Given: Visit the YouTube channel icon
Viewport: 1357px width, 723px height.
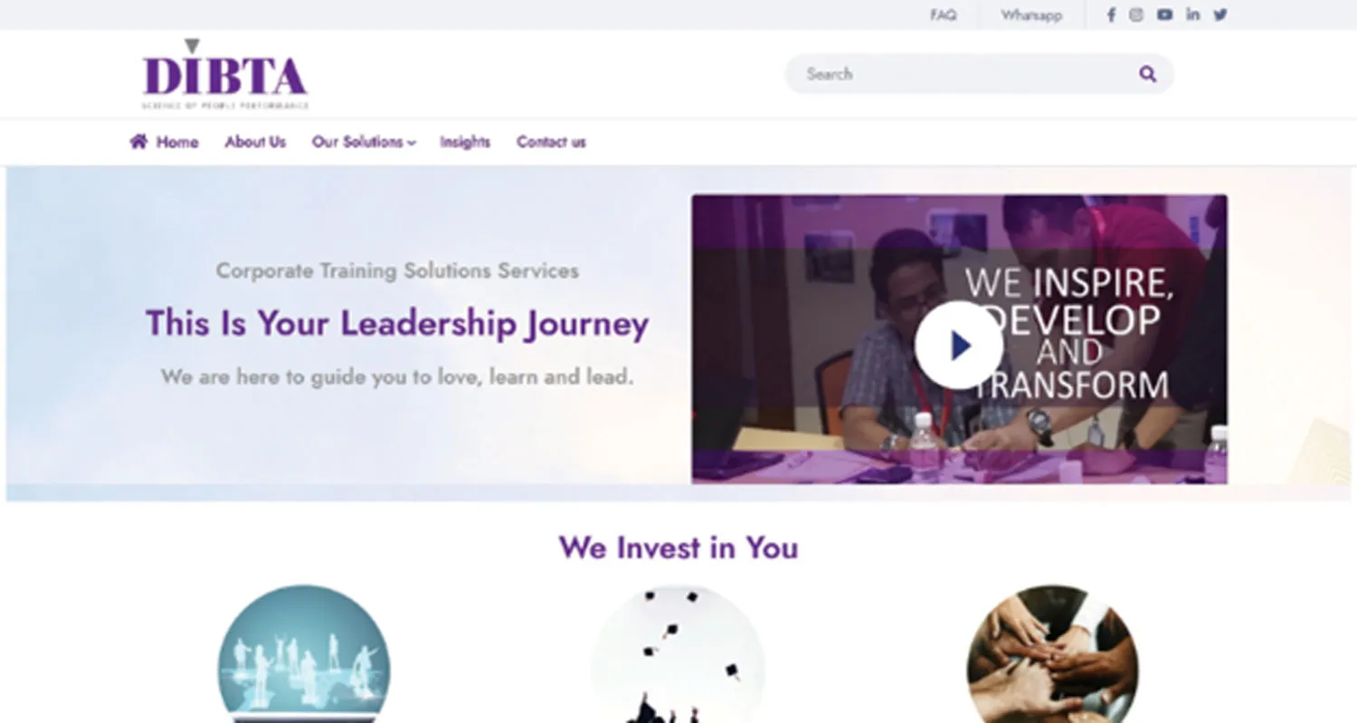Looking at the screenshot, I should [x=1164, y=14].
